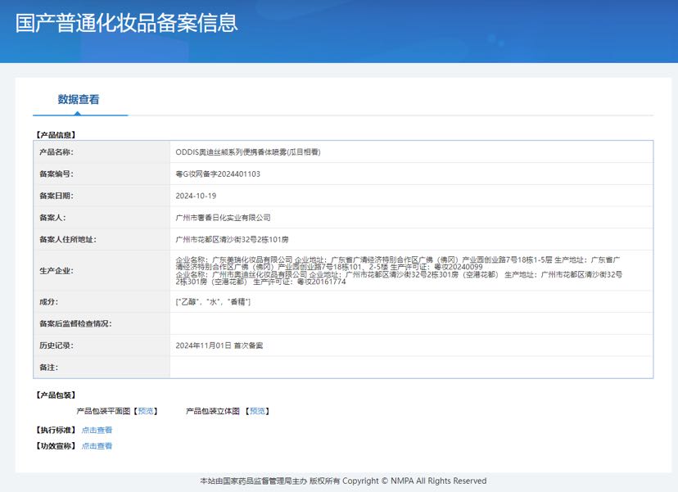Click the ingredients list with 乙醇
The height and width of the screenshot is (492, 678).
tap(213, 302)
